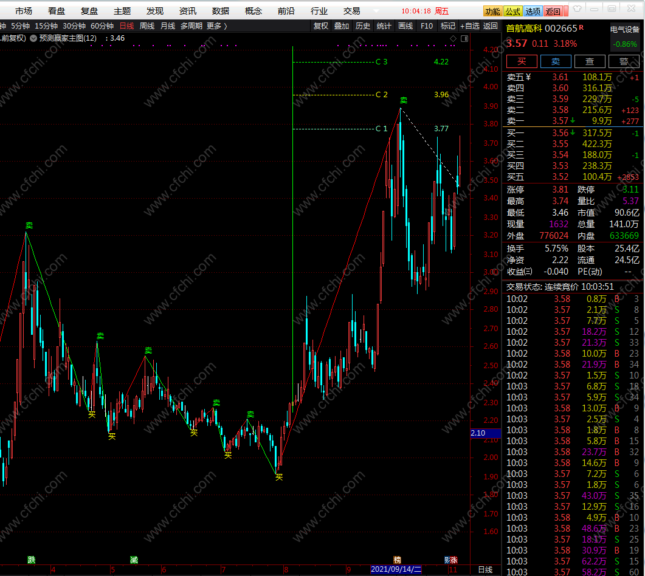The width and height of the screenshot is (645, 576).
Task: Click the 叠加 overlay toolbar button
Action: (342, 26)
